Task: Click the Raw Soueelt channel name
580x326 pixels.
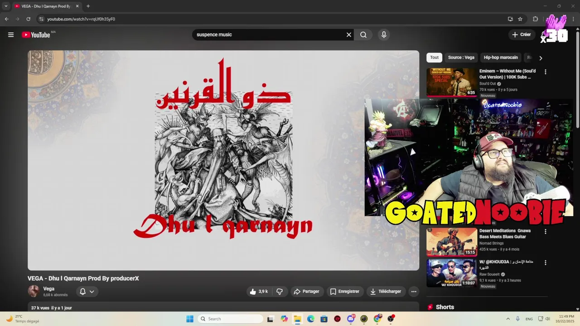Action: pos(489,274)
